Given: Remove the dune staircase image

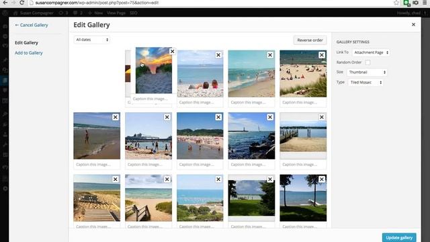Looking at the screenshot, I should point(115,179).
